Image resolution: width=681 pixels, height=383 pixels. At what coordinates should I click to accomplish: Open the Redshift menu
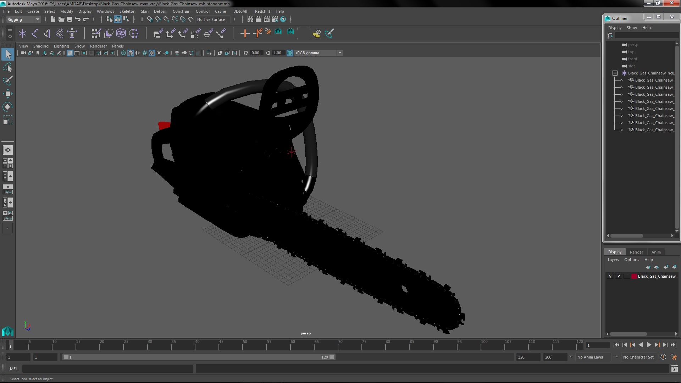262,11
